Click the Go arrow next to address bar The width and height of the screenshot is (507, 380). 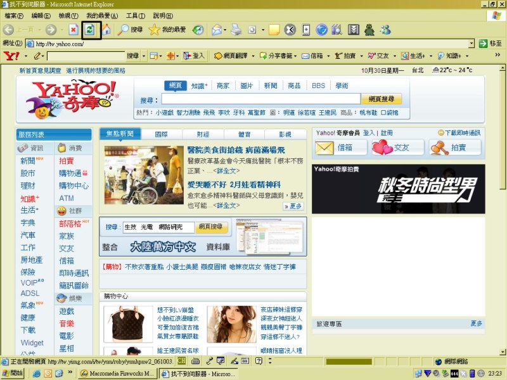[x=483, y=44]
